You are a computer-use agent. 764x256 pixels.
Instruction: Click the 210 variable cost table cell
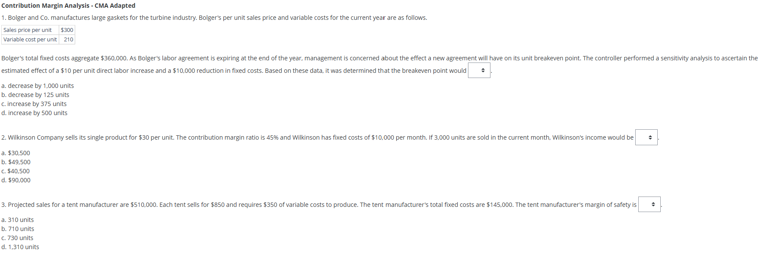coord(67,39)
